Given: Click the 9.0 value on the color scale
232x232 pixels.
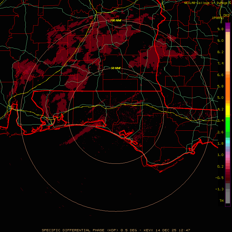Looking at the screenshot, I should pos(220,40).
